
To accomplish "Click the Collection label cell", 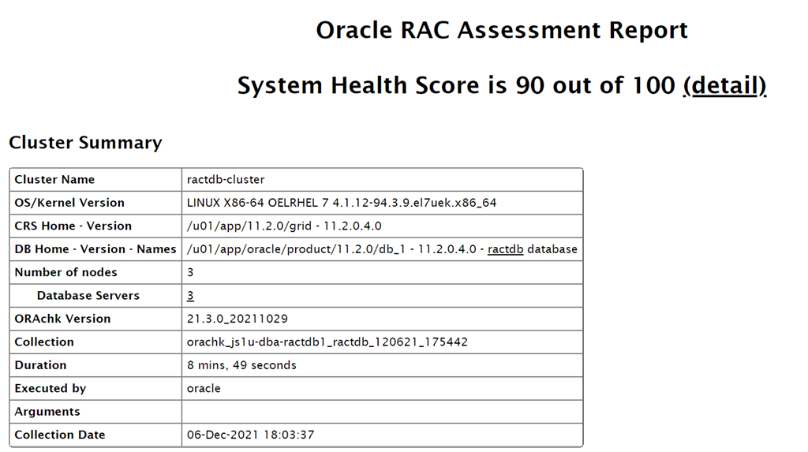I will [95, 342].
